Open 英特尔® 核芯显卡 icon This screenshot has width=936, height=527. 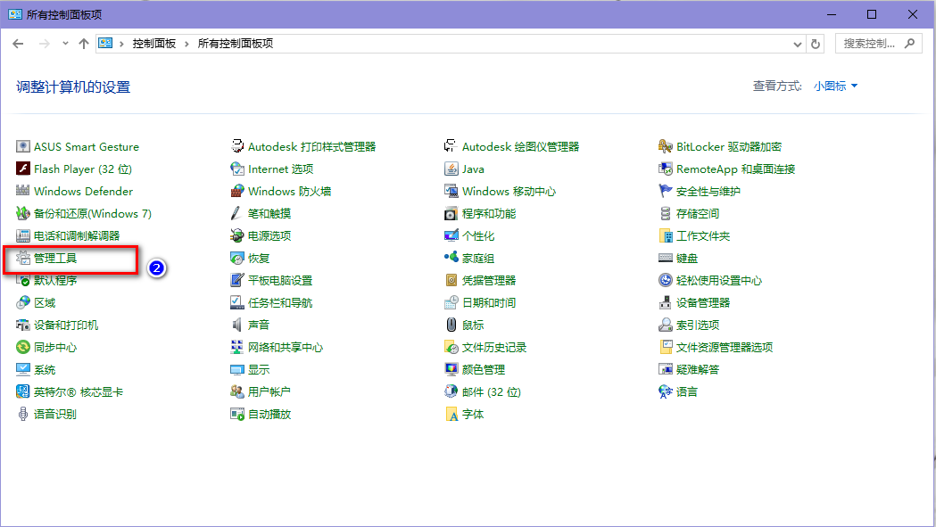[22, 391]
